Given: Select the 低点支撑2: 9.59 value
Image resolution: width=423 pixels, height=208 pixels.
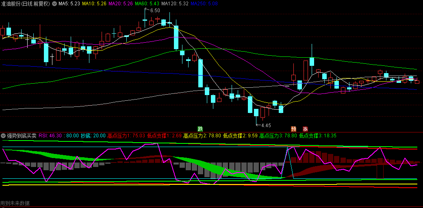Looking at the screenshot, I should click(x=241, y=135).
